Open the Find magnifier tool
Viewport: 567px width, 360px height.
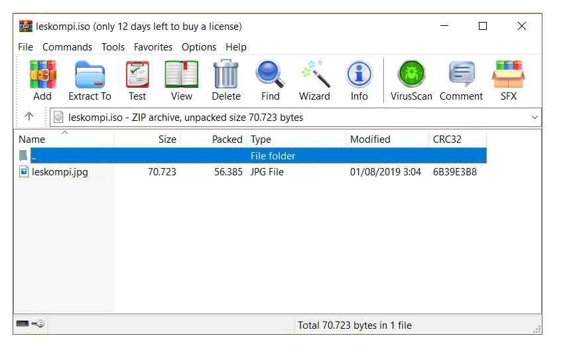270,74
